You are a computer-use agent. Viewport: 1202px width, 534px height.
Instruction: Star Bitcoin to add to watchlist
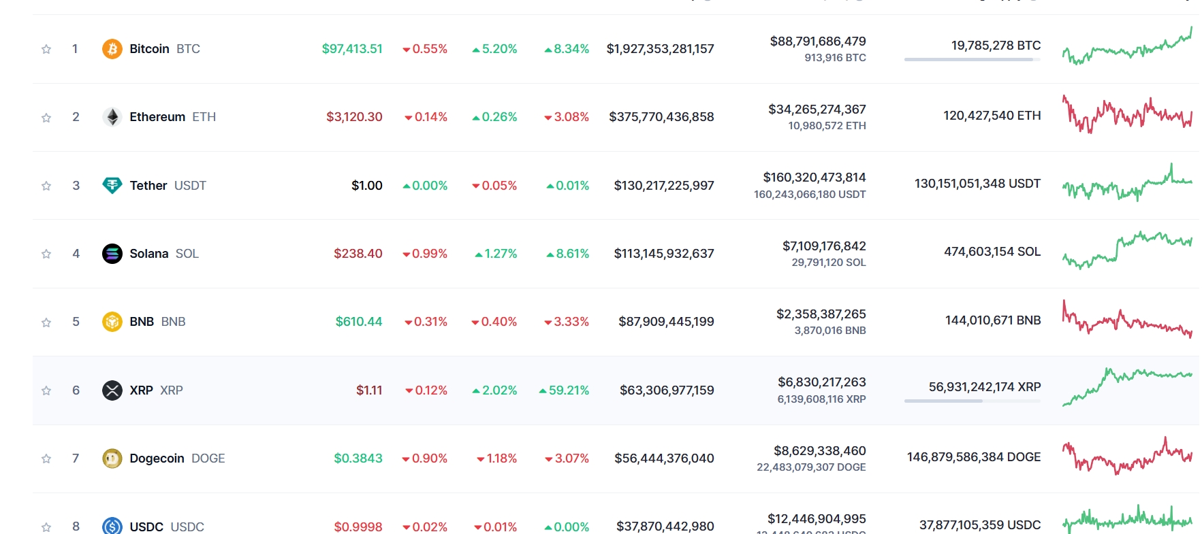[x=46, y=49]
